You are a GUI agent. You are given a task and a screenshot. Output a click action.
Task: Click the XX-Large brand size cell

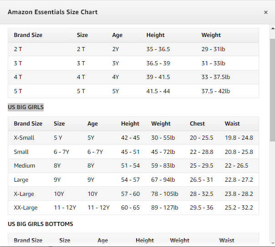click(x=25, y=208)
